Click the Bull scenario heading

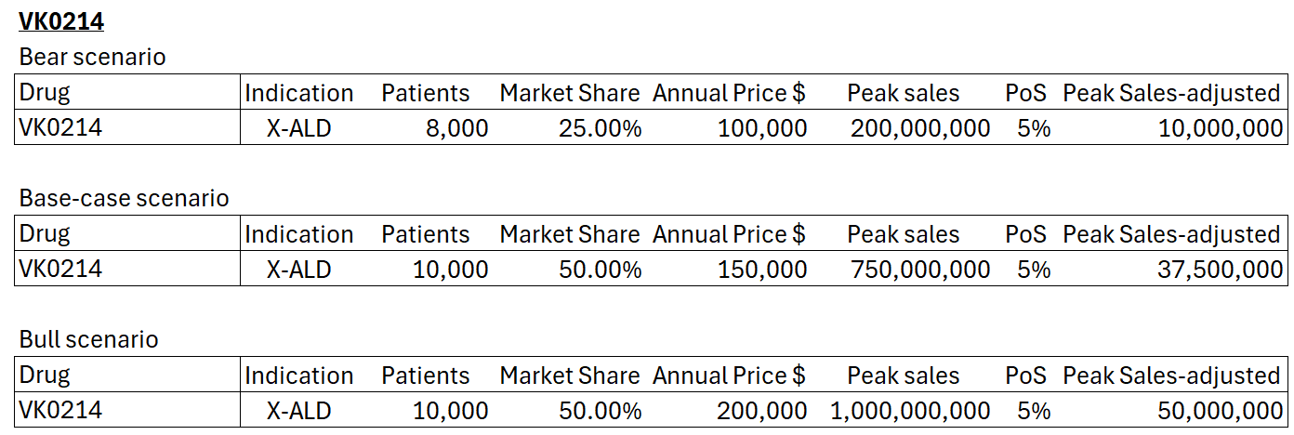[x=88, y=339]
